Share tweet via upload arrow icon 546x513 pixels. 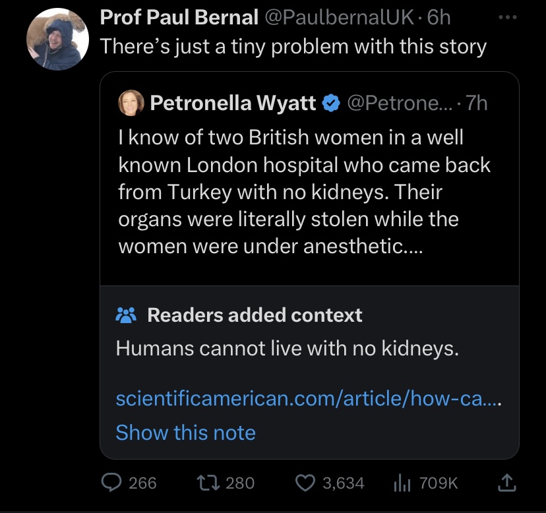506,483
